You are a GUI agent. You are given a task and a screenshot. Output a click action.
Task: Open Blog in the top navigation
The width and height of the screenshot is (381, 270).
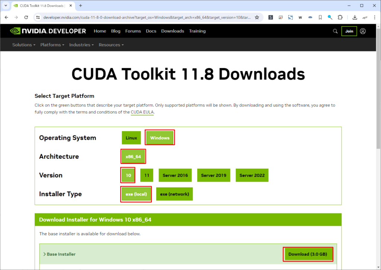(116, 31)
